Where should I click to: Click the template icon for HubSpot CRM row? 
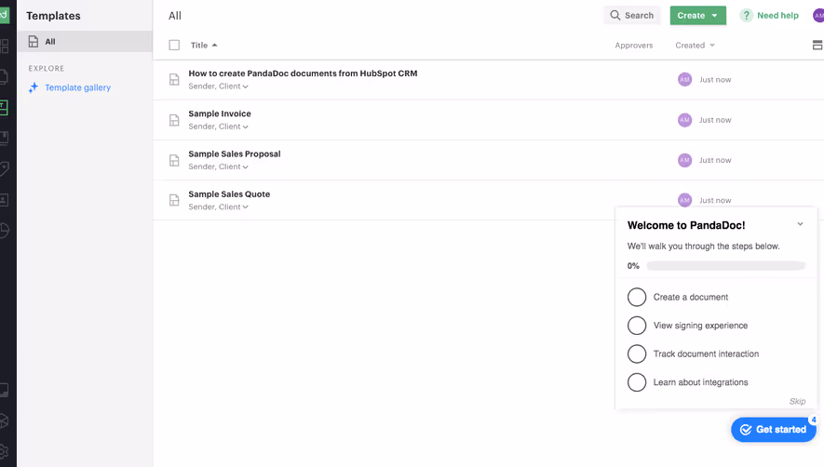point(174,80)
